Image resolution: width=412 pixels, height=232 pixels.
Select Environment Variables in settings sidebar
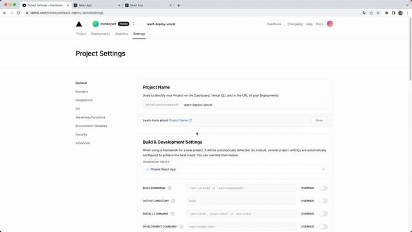point(91,126)
